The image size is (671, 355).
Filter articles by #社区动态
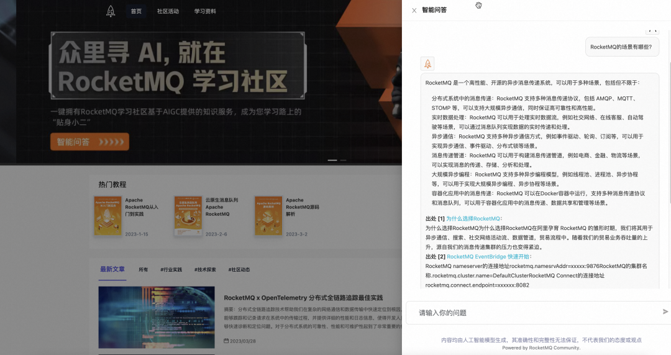(x=239, y=269)
